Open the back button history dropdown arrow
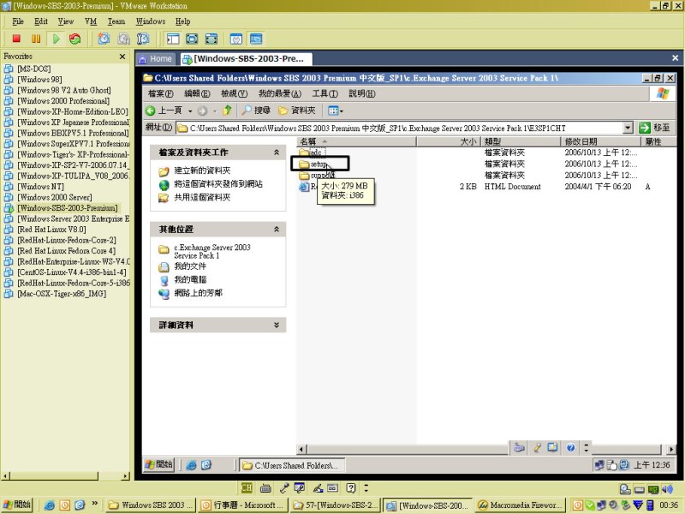Screen dimensions: 685x514 click(190, 111)
